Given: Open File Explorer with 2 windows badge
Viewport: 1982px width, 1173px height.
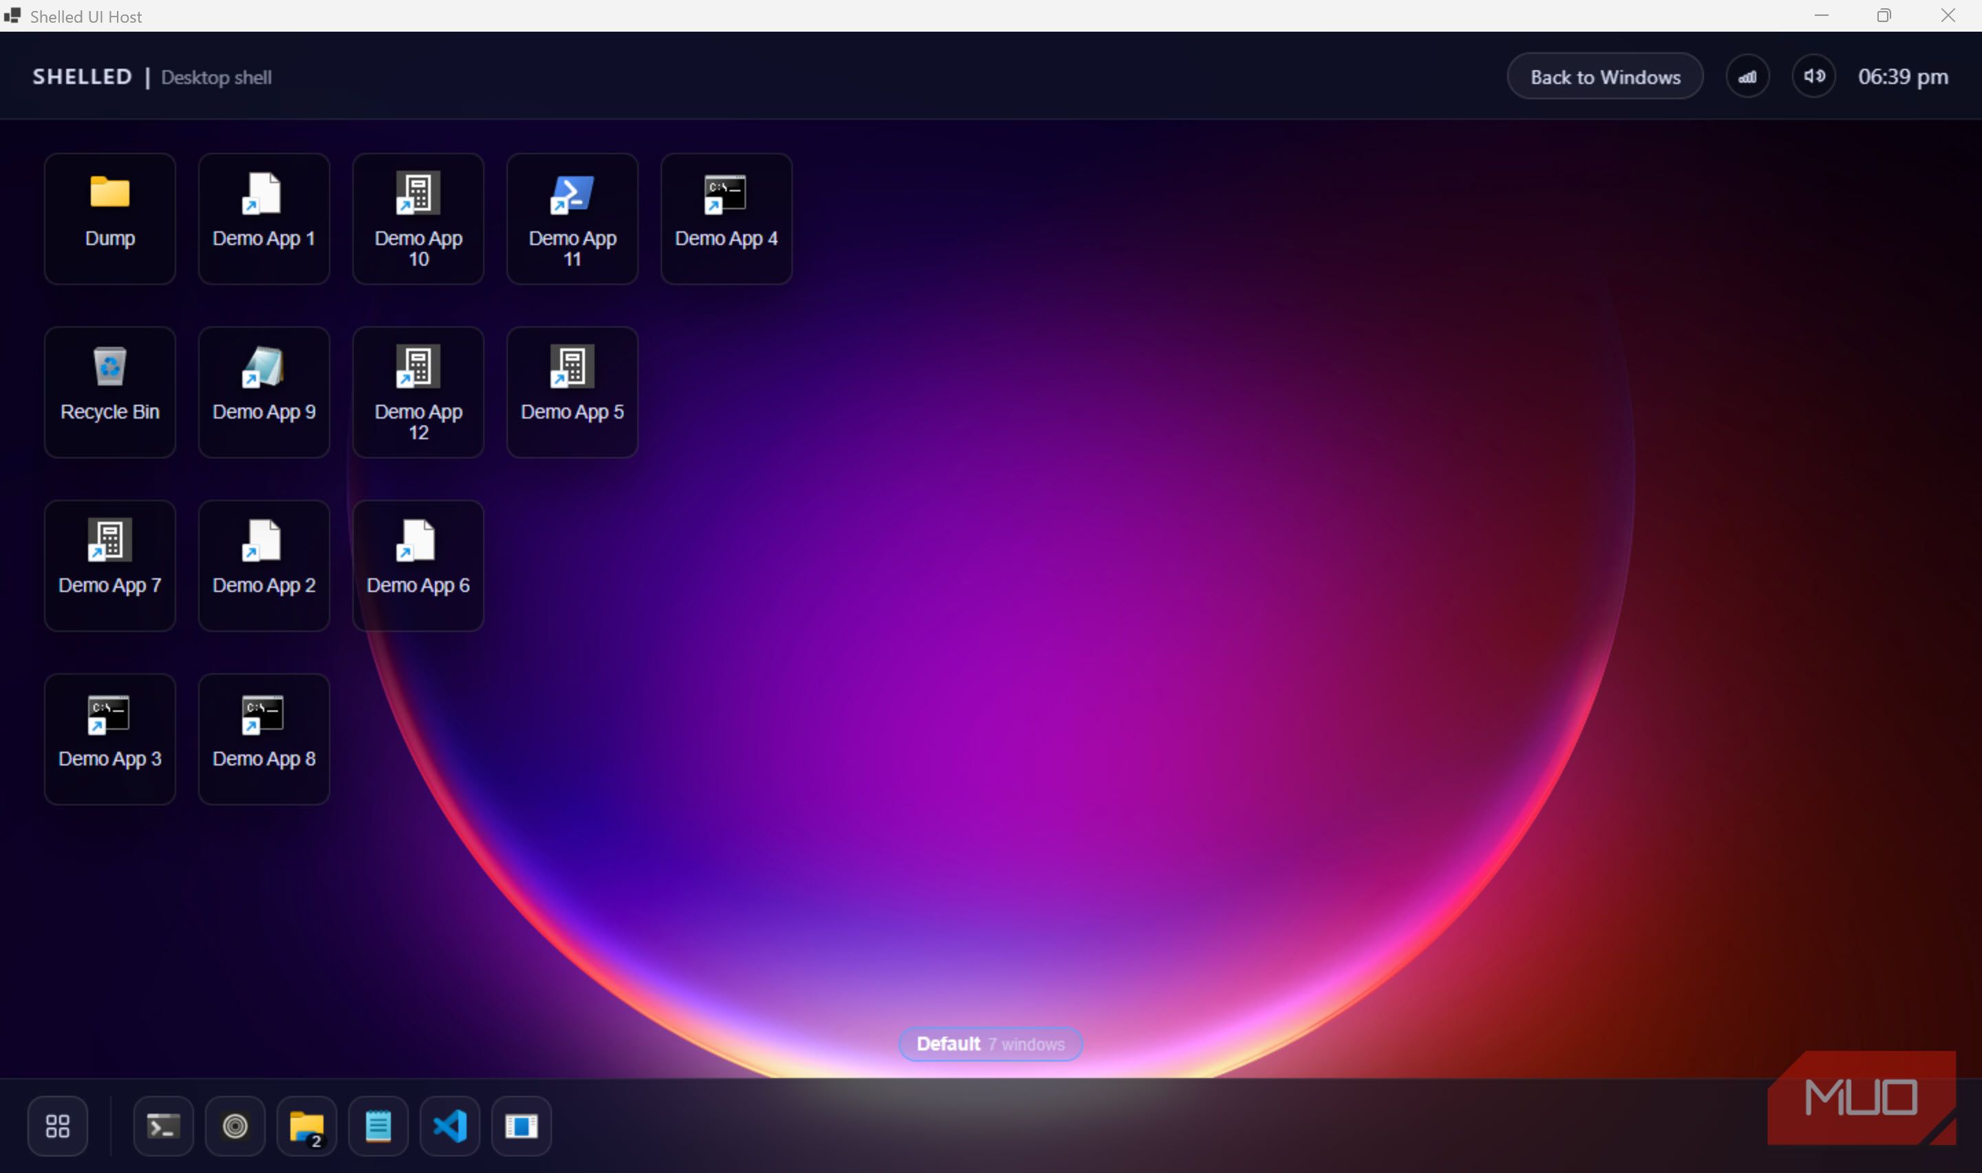Looking at the screenshot, I should [306, 1126].
